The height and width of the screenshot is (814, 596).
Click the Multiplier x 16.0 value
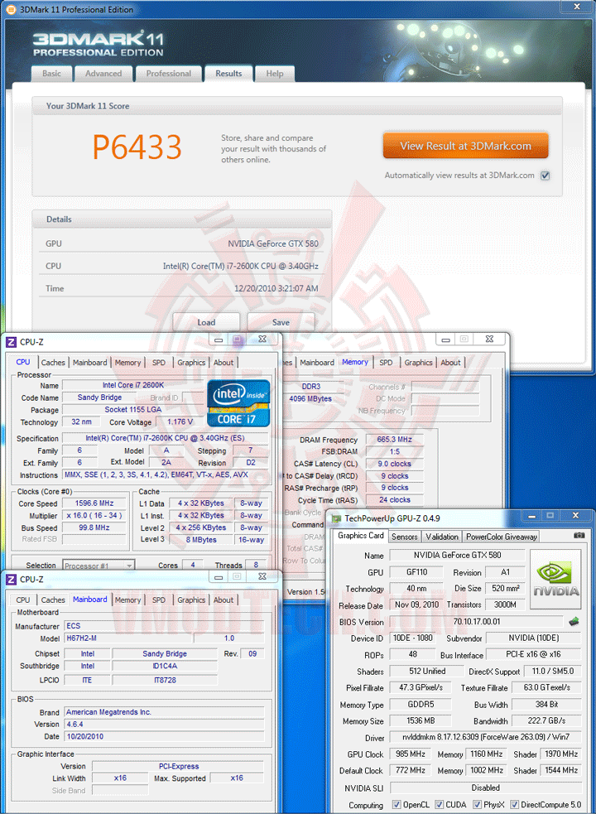pyautogui.click(x=94, y=516)
